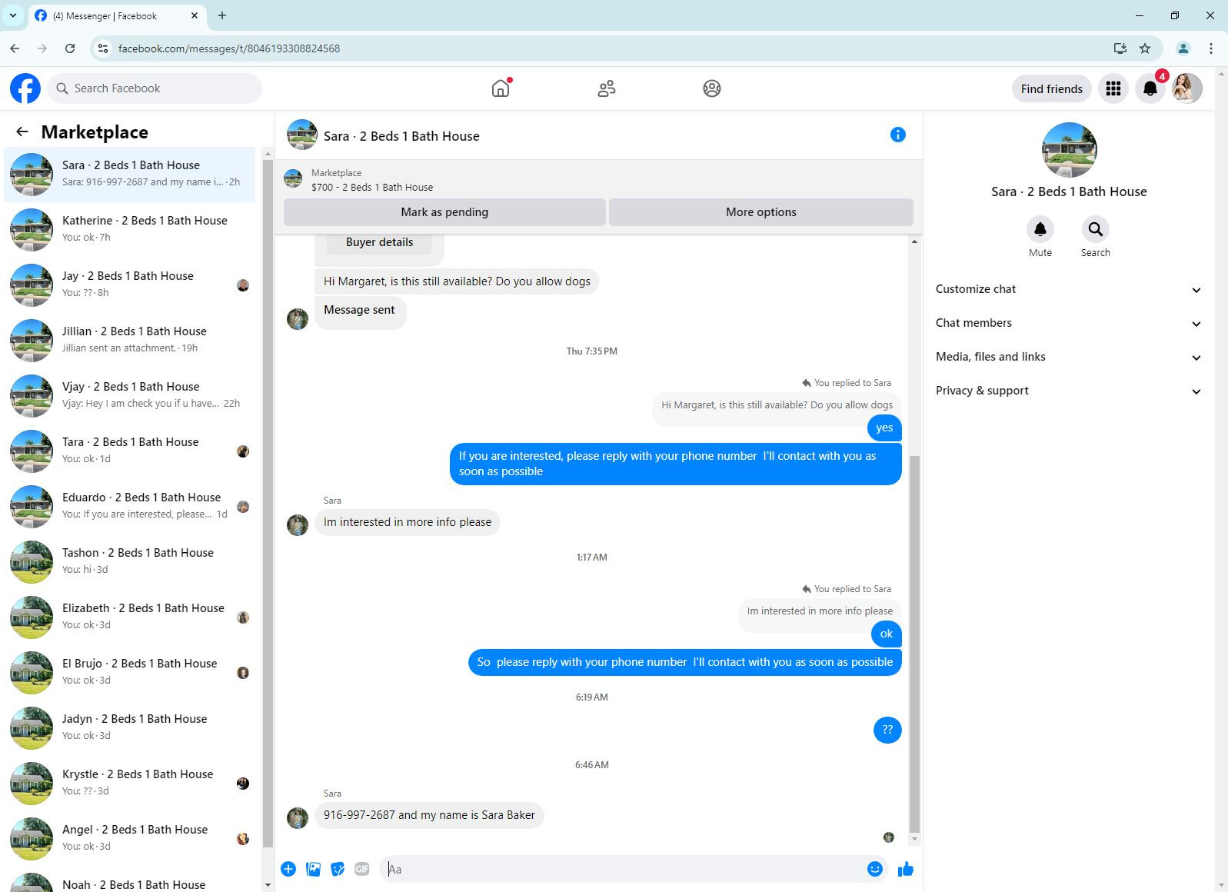View site information icon in address bar
Screen dimensions: 1228x892
(103, 48)
